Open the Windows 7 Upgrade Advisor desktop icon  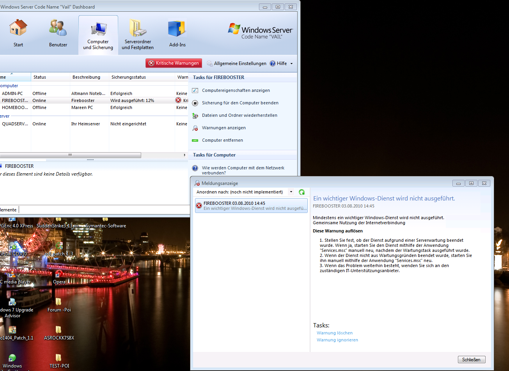coord(14,308)
